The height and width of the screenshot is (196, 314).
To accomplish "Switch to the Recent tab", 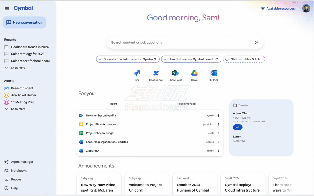I will click(x=113, y=104).
